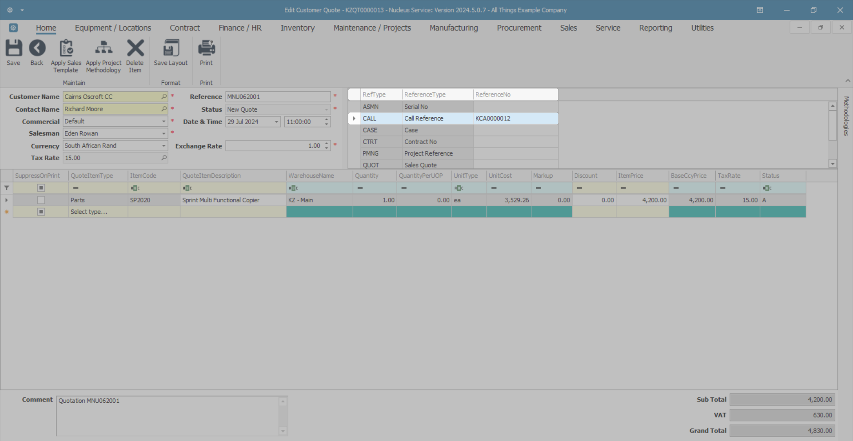
Task: Click the Nucleus app icon beside Home tab
Action: coord(13,28)
